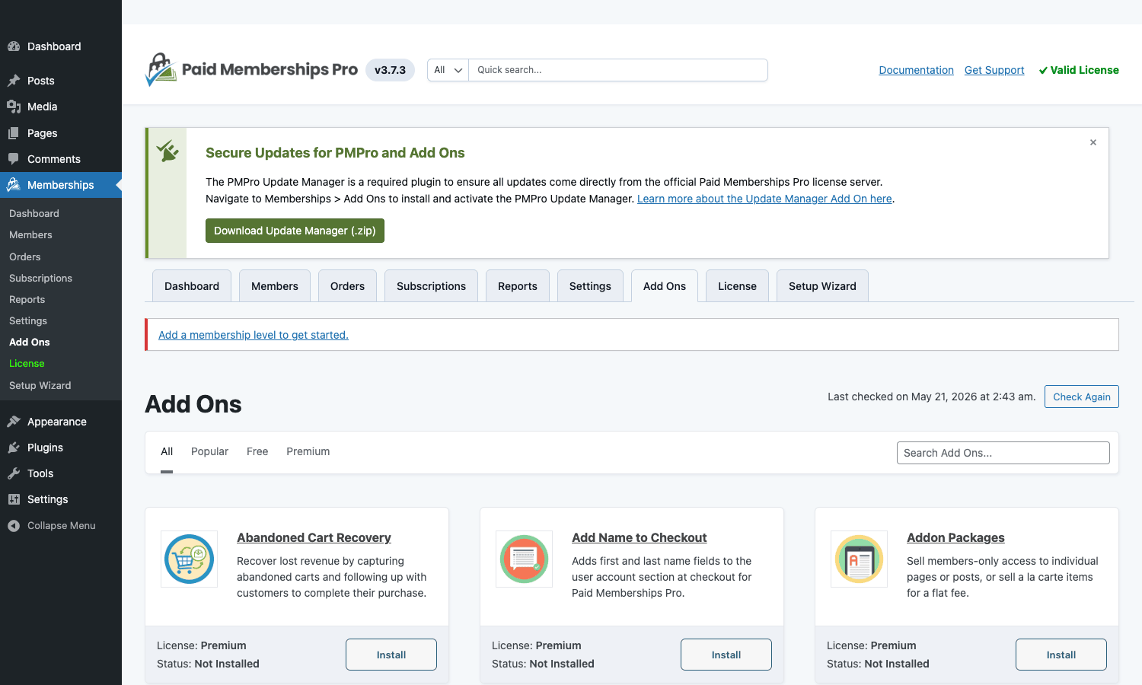The width and height of the screenshot is (1142, 685).
Task: Open Abandoned Cart Recovery title link
Action: 314,537
